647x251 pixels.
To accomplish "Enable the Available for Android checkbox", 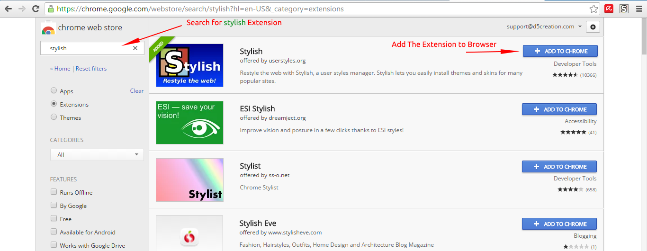I will 54,232.
